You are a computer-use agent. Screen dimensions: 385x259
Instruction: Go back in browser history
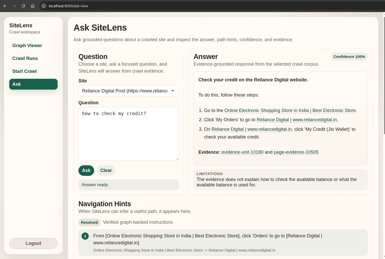tap(5, 6)
